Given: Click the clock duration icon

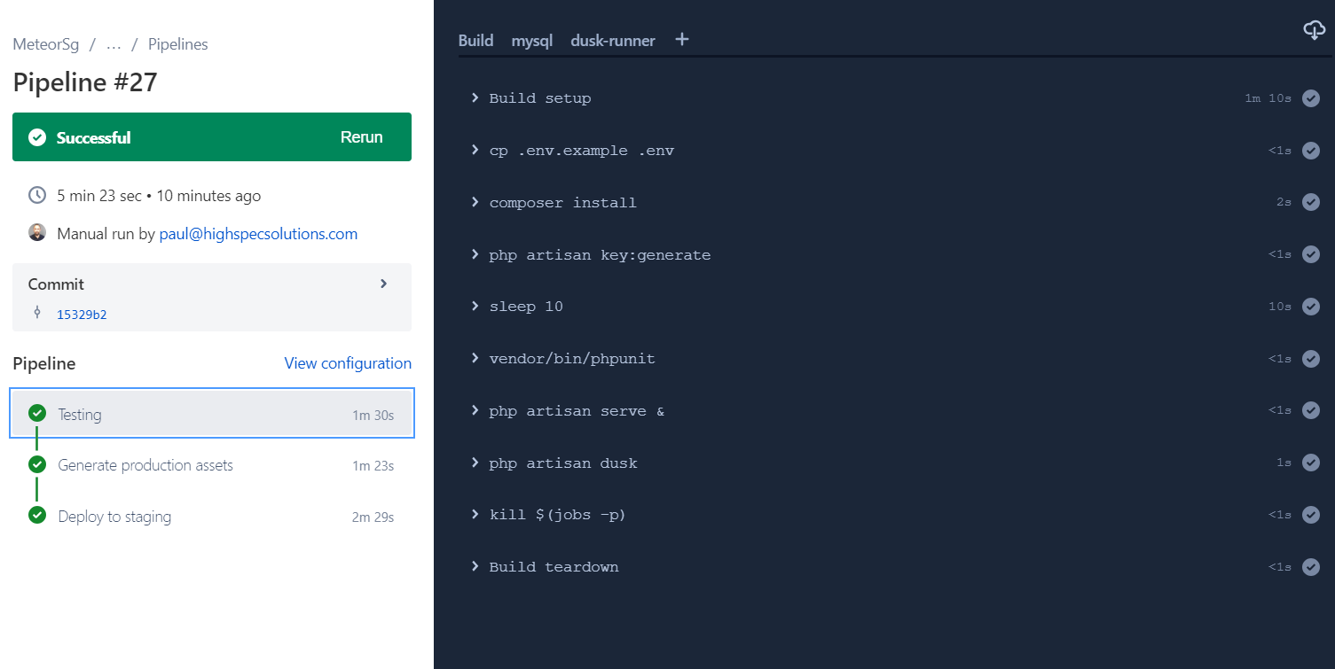Looking at the screenshot, I should point(37,195).
